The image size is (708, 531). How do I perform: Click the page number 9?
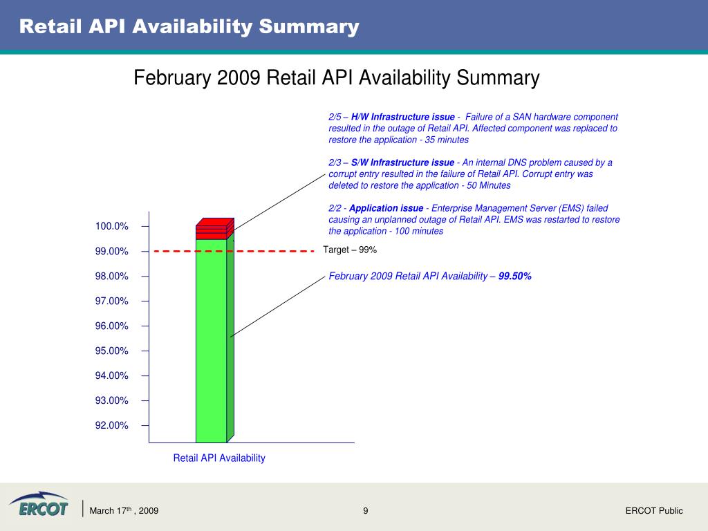coord(365,511)
